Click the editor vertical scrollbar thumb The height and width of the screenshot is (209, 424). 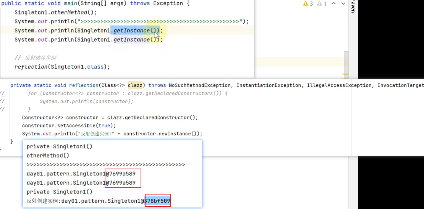click(346, 60)
